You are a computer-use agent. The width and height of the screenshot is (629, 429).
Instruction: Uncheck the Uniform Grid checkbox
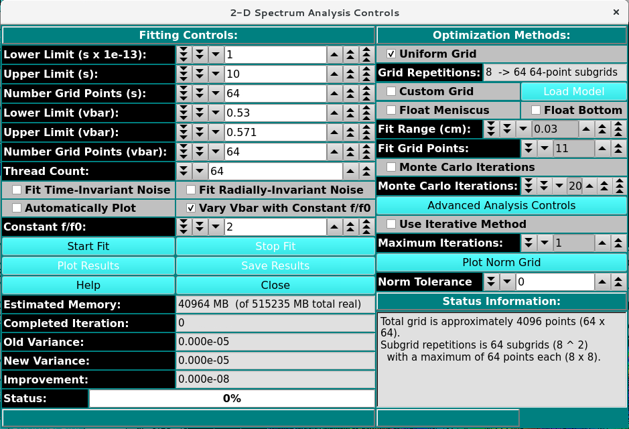391,54
